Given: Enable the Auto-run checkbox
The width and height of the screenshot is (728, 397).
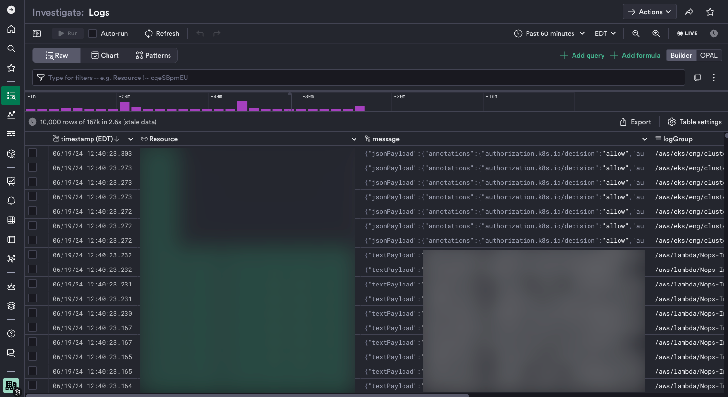Looking at the screenshot, I should [93, 33].
